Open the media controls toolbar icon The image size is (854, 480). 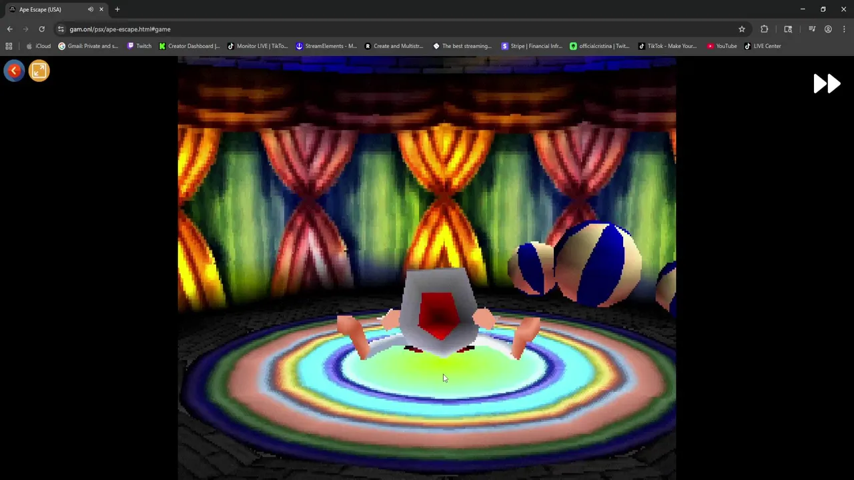812,29
